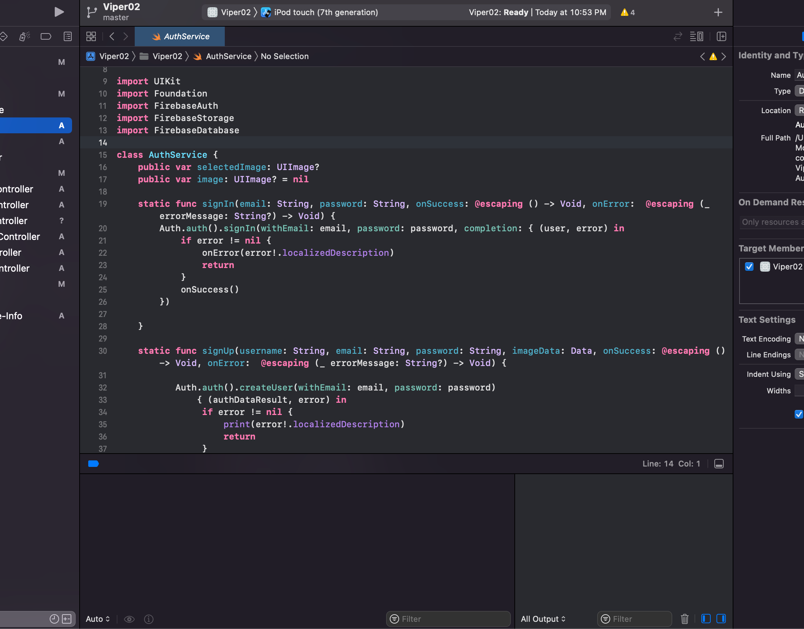
Task: Click the plus library button
Action: [x=718, y=13]
